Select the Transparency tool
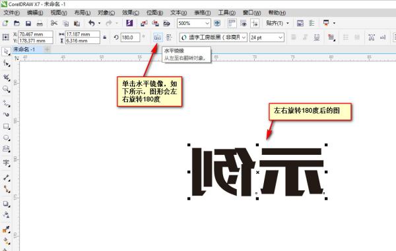396x251 pixels. [6, 215]
